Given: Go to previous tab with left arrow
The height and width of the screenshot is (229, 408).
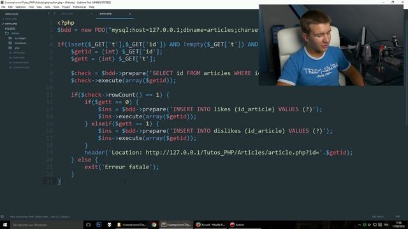Looking at the screenshot, I should pyautogui.click(x=48, y=13).
